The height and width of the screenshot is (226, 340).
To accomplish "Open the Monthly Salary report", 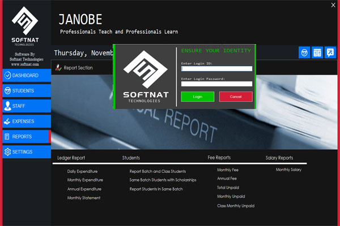I will (288, 169).
